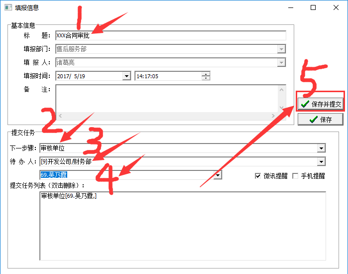Decrease time with the down spinner arrow

point(206,78)
